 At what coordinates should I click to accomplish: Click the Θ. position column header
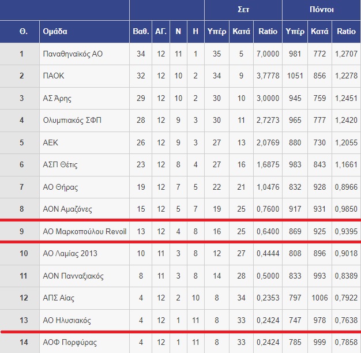click(x=24, y=31)
